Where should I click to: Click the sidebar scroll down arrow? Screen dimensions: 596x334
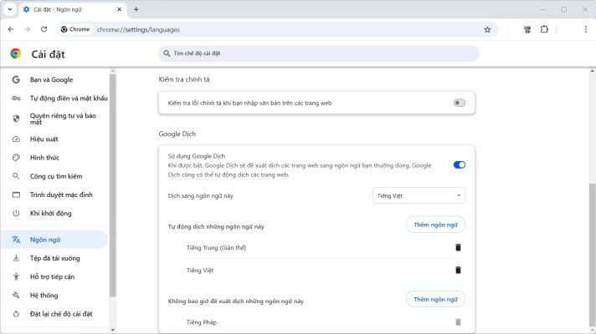pyautogui.click(x=112, y=330)
